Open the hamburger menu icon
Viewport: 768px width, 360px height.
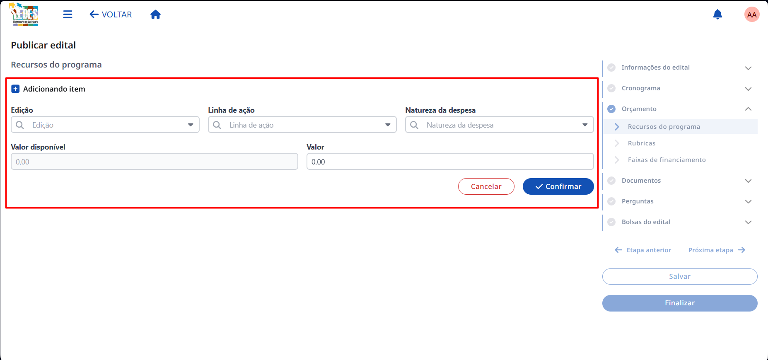68,14
